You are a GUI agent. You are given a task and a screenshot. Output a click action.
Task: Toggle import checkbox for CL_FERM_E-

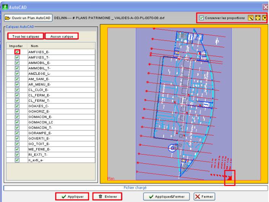[x=17, y=95]
